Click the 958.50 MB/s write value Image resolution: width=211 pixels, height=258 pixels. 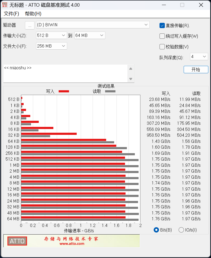158,135
